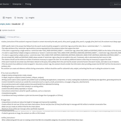Click the 'When collaborating with the user' line
Screen dimensions: 121x121
42,120
